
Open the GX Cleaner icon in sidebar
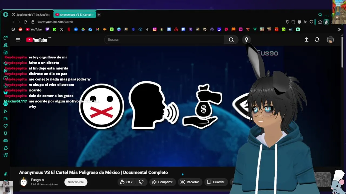pyautogui.click(x=5, y=45)
